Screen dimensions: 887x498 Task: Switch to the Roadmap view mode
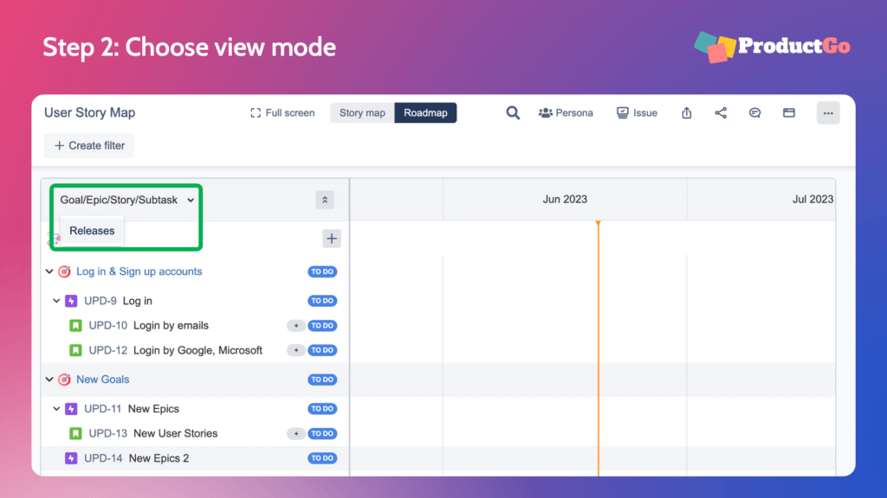coord(425,112)
